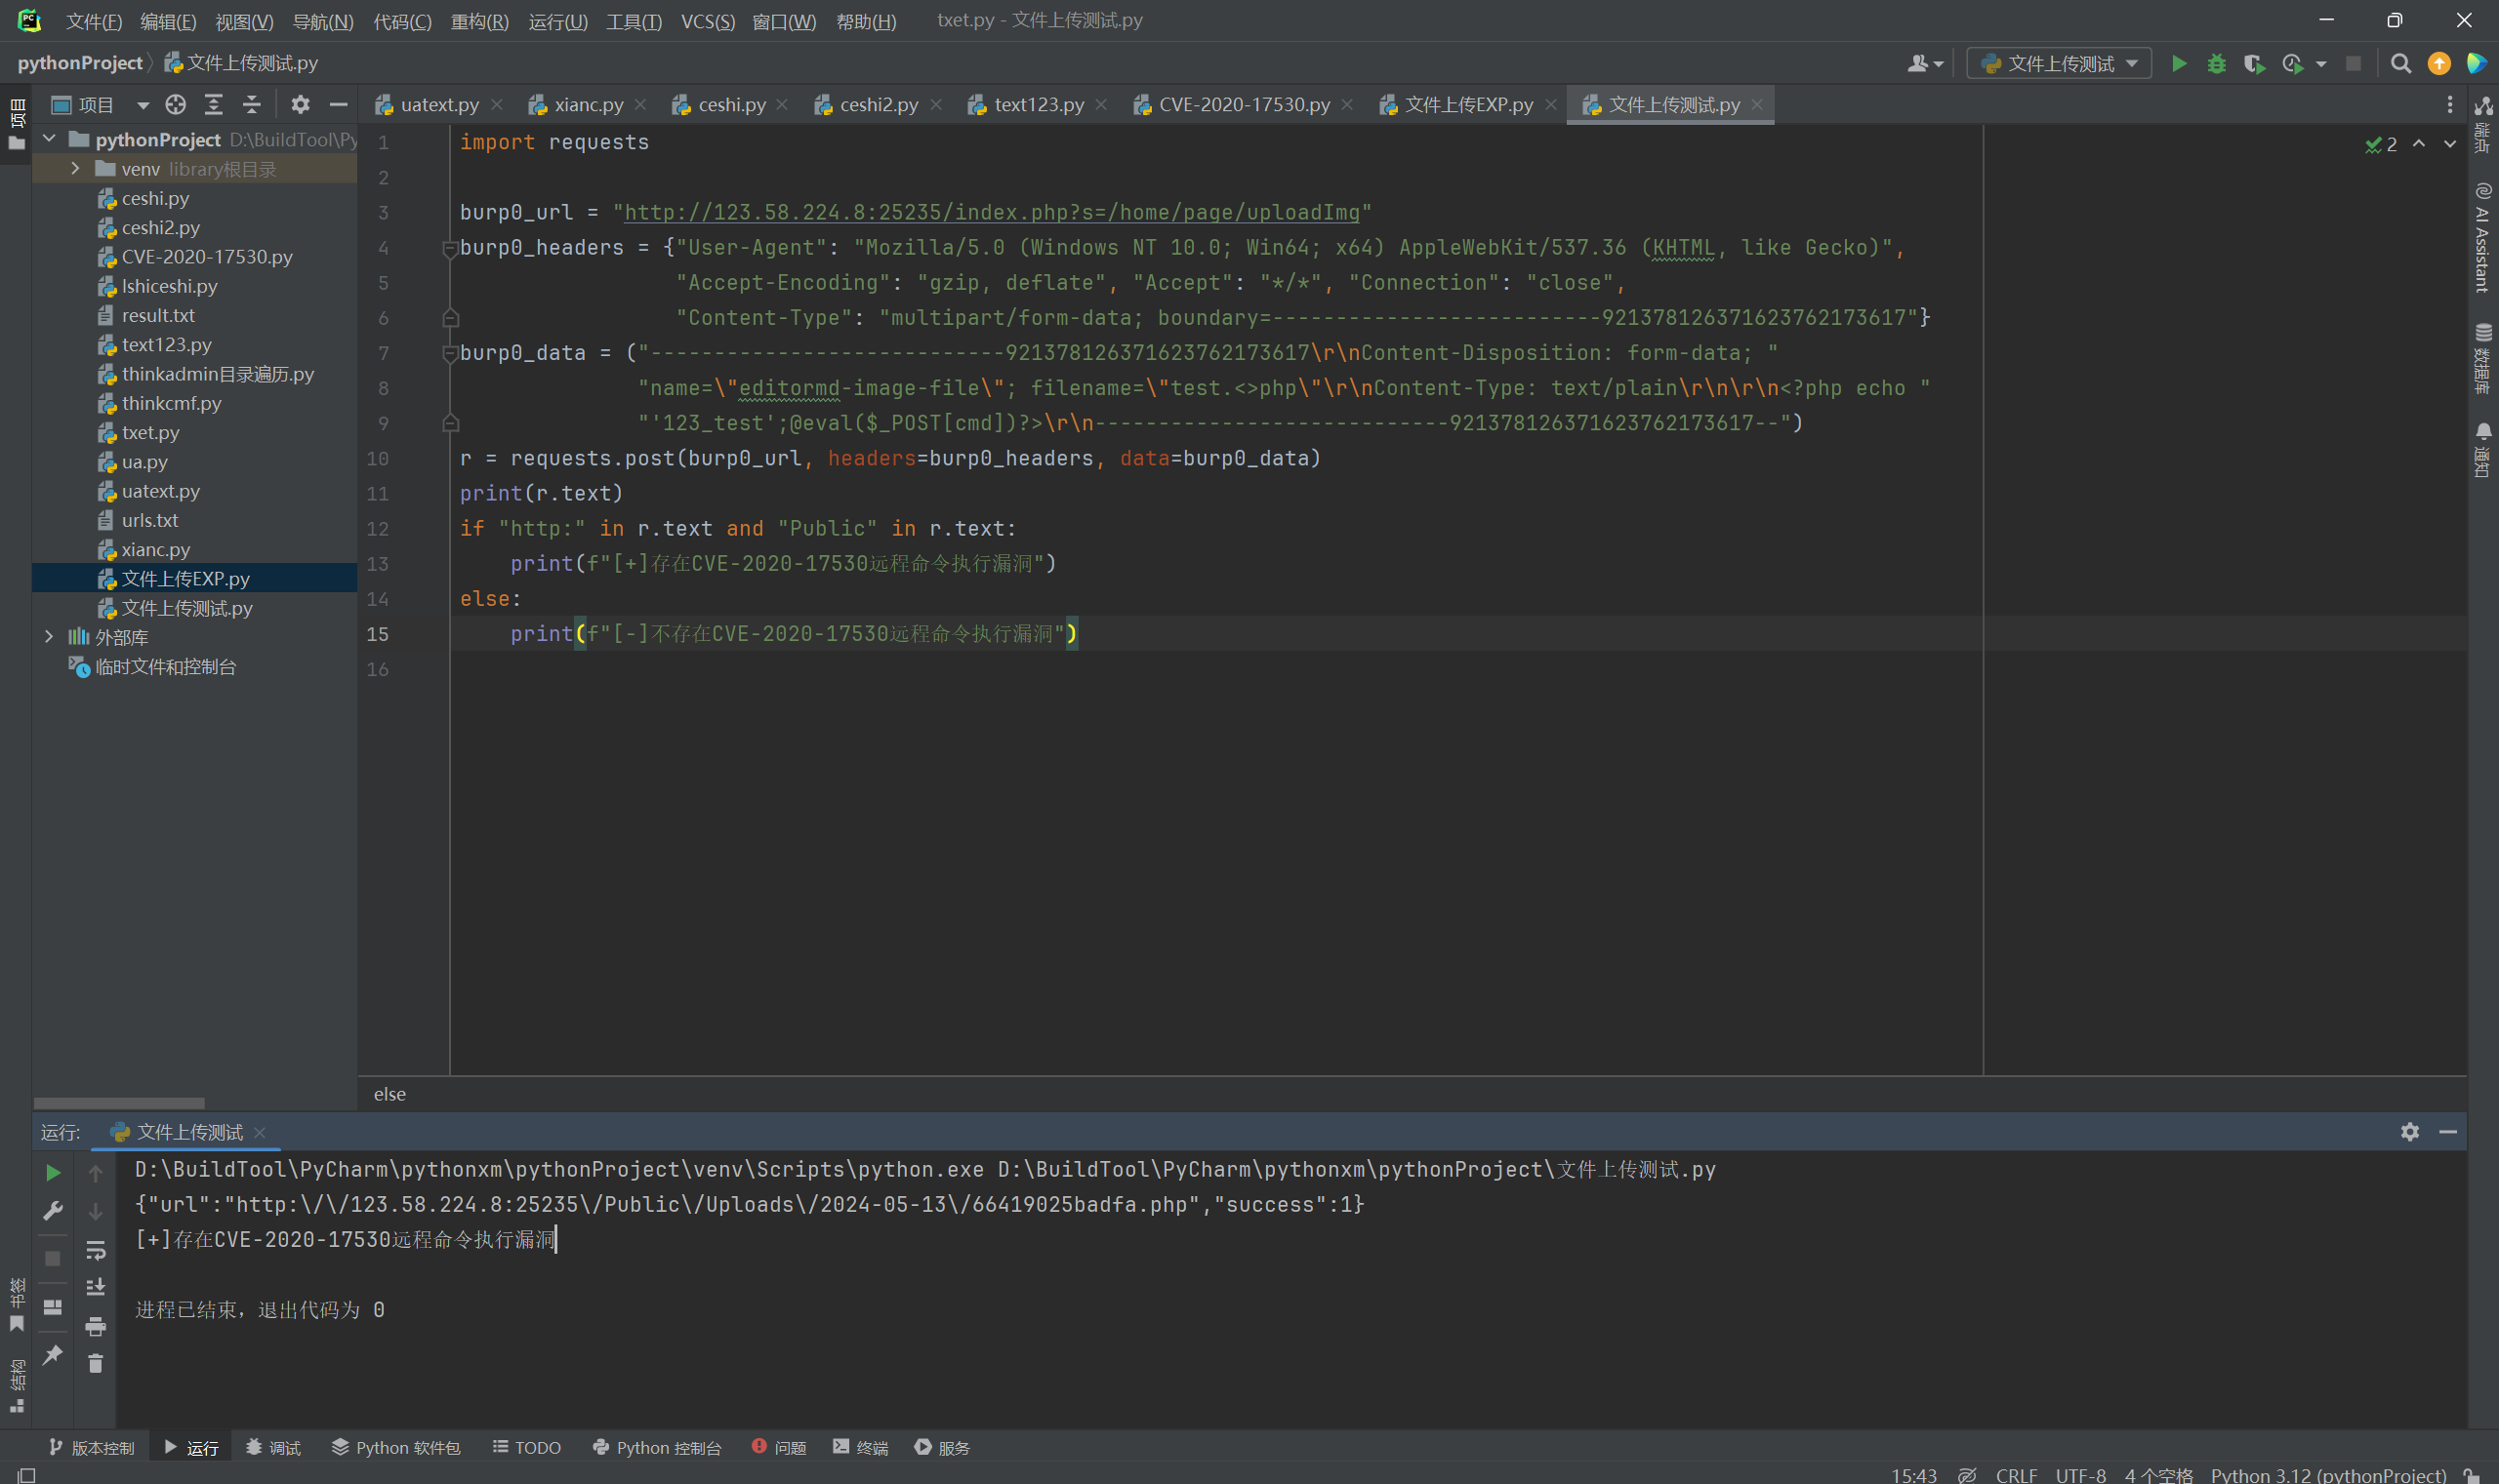The width and height of the screenshot is (2499, 1484).
Task: Toggle Bookmarks tool window on left stripe
Action: [16, 1305]
